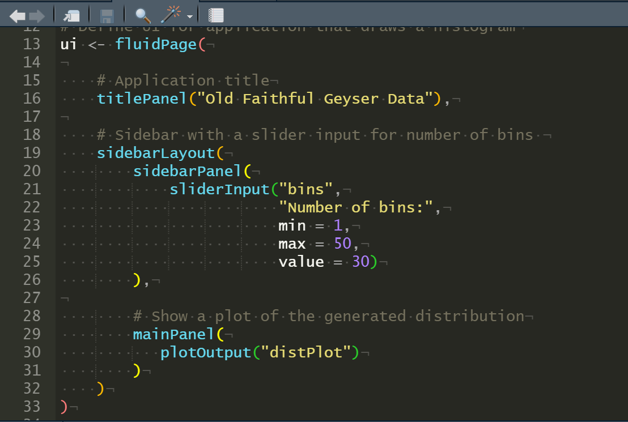Viewport: 628px width, 422px height.
Task: Click line number 13 in the gutter
Action: pyautogui.click(x=32, y=44)
